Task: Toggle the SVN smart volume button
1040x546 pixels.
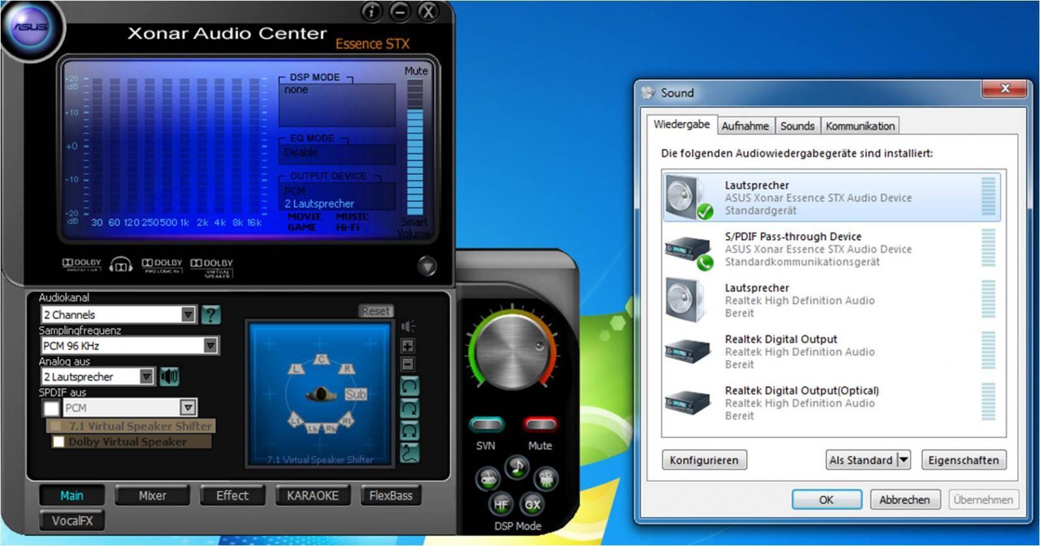Action: click(x=486, y=425)
